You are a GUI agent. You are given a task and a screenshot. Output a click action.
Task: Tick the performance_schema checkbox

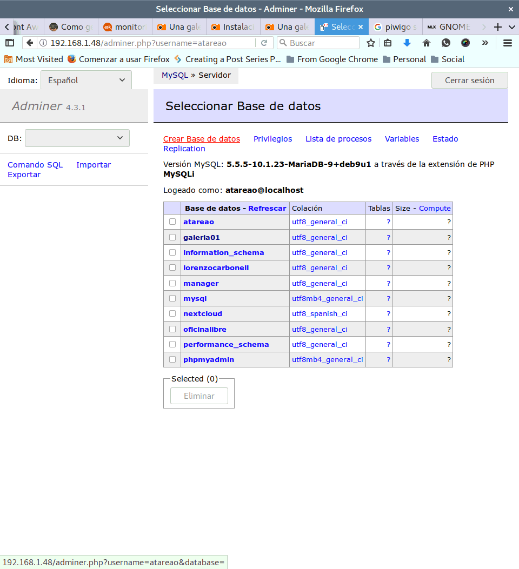tap(172, 344)
